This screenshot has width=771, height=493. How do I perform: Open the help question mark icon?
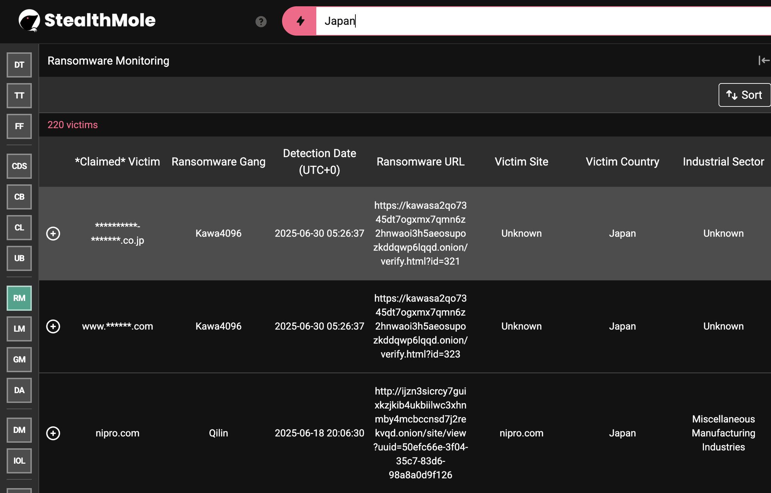click(261, 21)
